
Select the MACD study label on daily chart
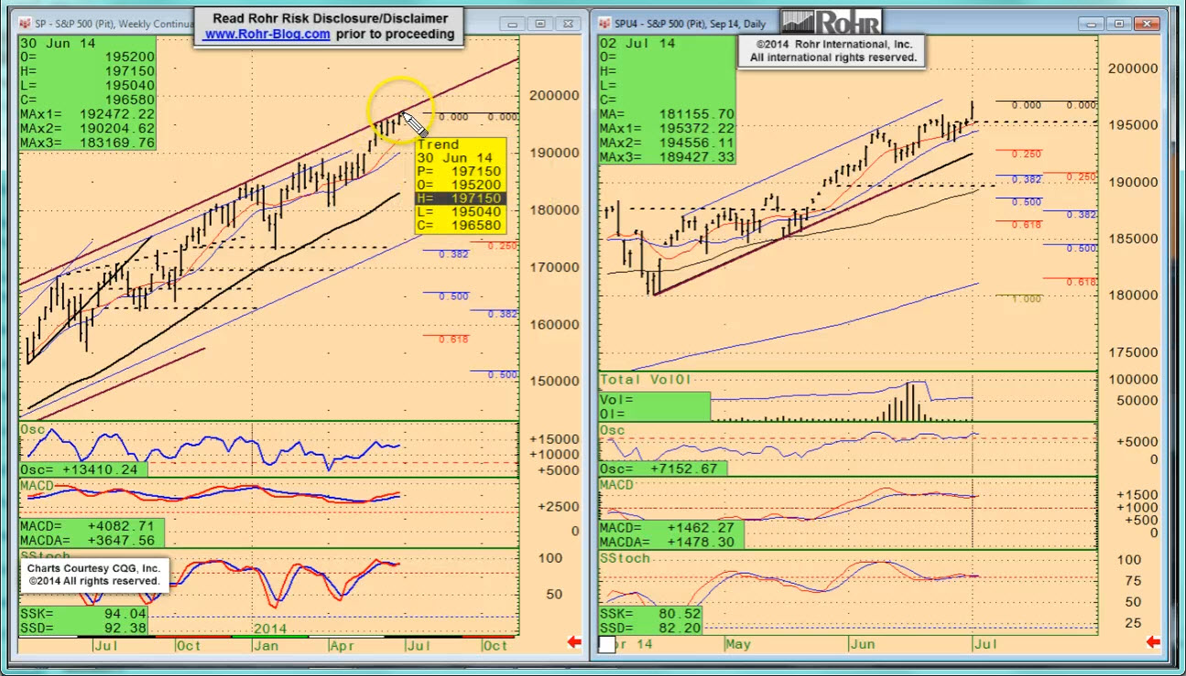coord(616,484)
